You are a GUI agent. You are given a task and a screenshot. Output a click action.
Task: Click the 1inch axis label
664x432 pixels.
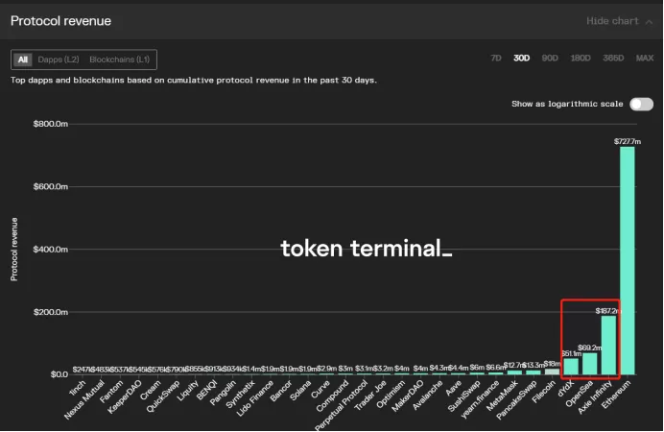click(x=77, y=389)
